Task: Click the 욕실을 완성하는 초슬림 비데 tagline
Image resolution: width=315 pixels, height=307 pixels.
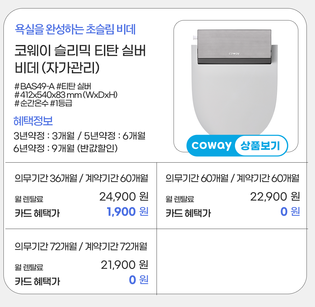Action: click(x=75, y=31)
